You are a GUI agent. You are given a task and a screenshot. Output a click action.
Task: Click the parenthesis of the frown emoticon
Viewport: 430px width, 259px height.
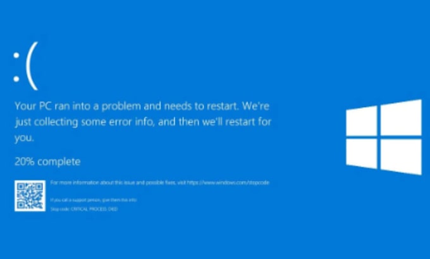click(x=32, y=66)
